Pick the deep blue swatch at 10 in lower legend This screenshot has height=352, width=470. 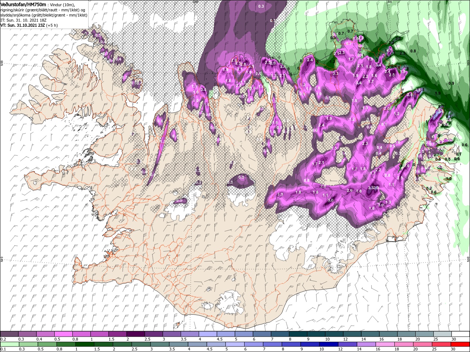click(x=328, y=344)
